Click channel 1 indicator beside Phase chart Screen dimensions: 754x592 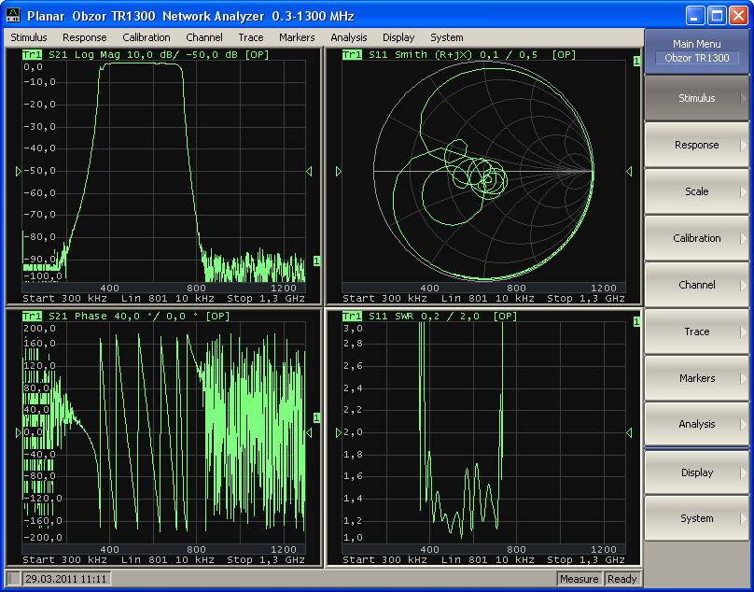point(316,417)
